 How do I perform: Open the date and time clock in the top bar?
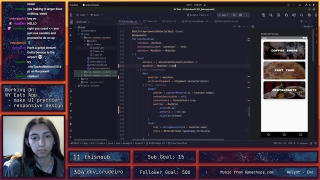tap(194, 5)
